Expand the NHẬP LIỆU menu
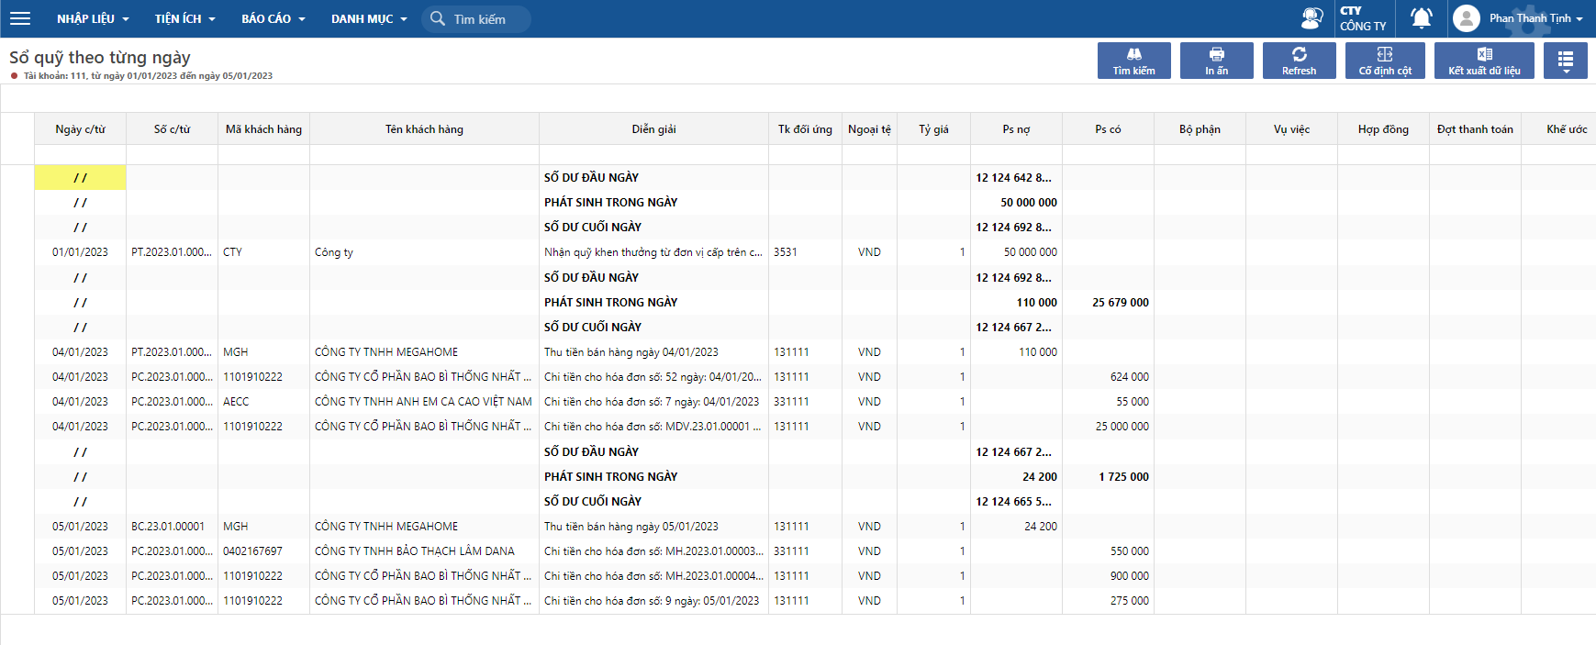Screen dimensions: 1596x645 [93, 18]
